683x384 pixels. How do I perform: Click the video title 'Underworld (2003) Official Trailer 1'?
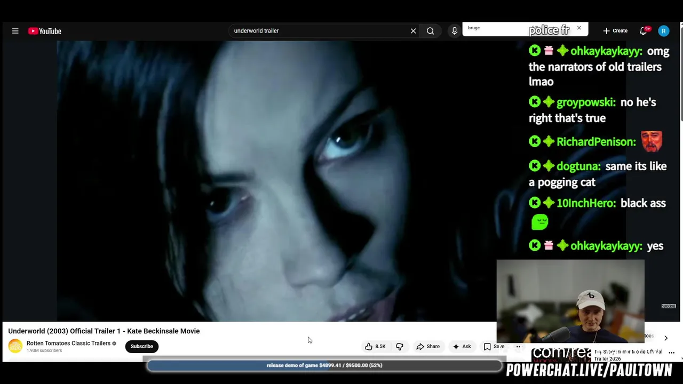[x=104, y=331]
